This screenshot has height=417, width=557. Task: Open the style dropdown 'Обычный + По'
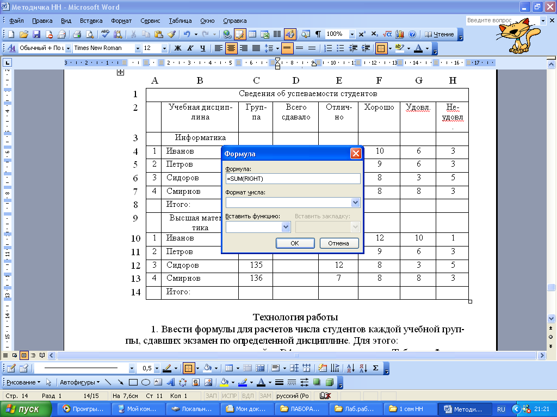[68, 48]
